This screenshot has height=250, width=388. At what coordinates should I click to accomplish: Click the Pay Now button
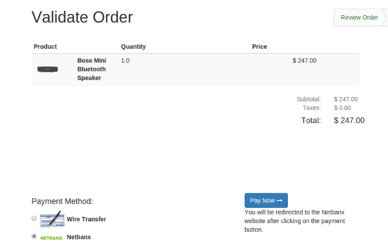(266, 201)
